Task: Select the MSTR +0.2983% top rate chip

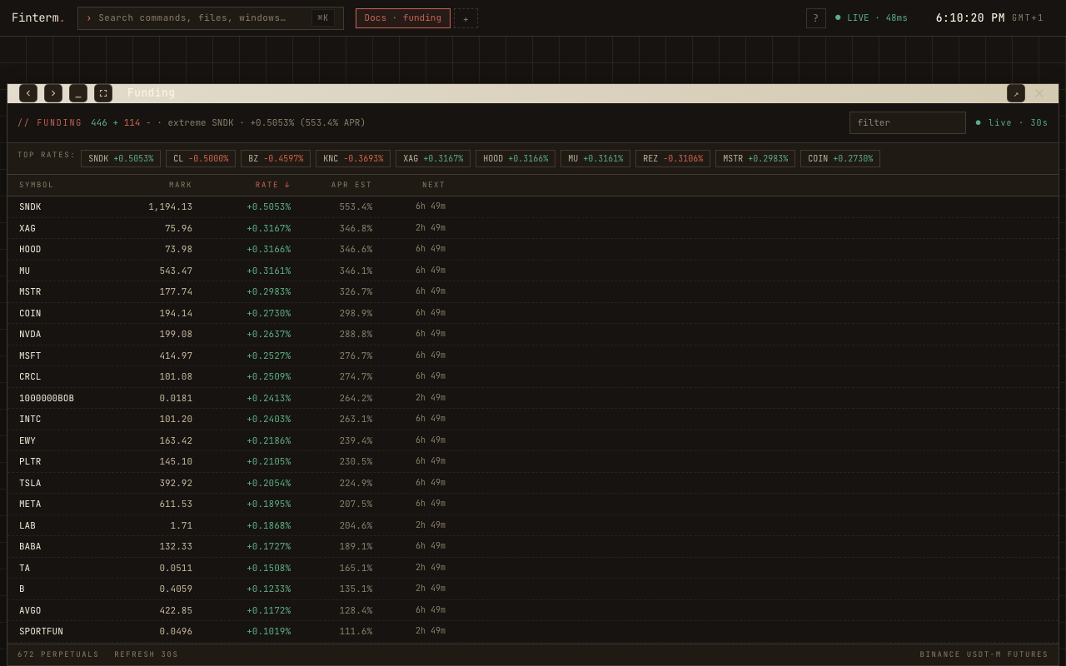Action: tap(755, 159)
